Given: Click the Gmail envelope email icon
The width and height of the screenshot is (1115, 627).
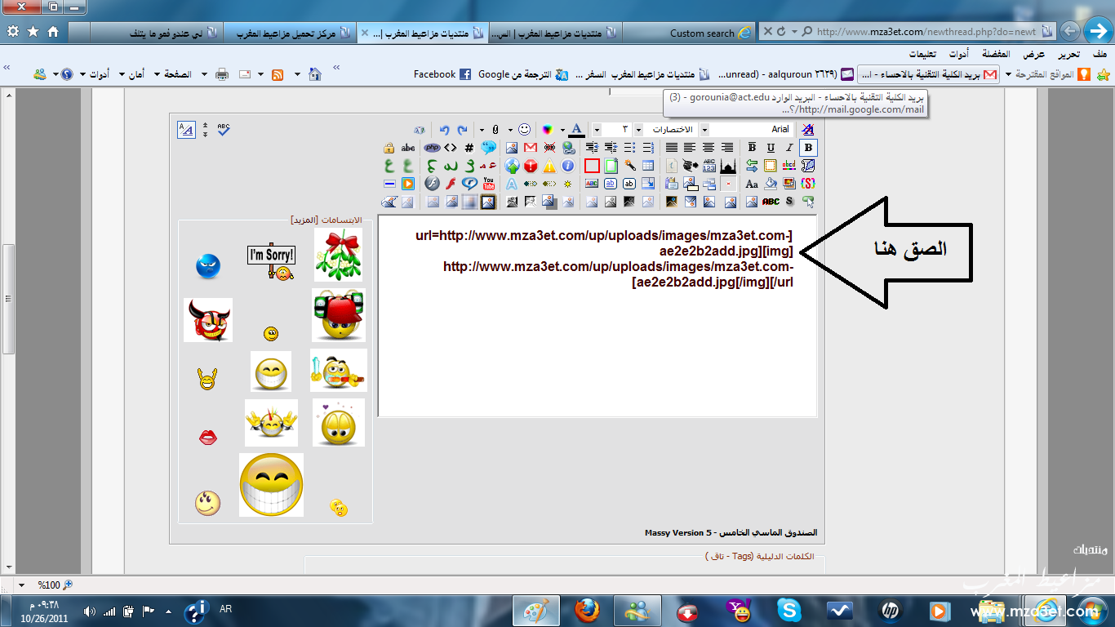Looking at the screenshot, I should 530,148.
